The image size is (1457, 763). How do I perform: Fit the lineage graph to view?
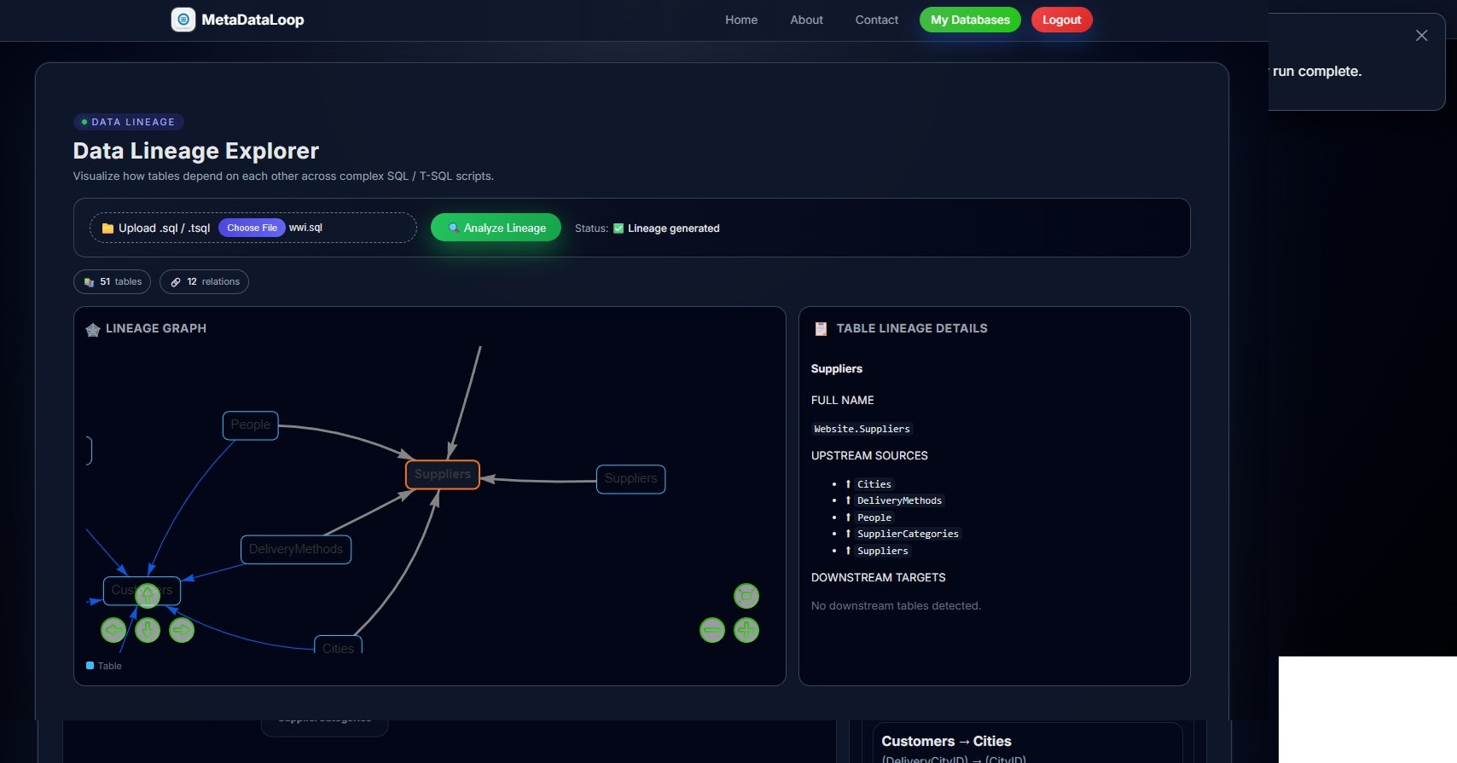(x=746, y=595)
